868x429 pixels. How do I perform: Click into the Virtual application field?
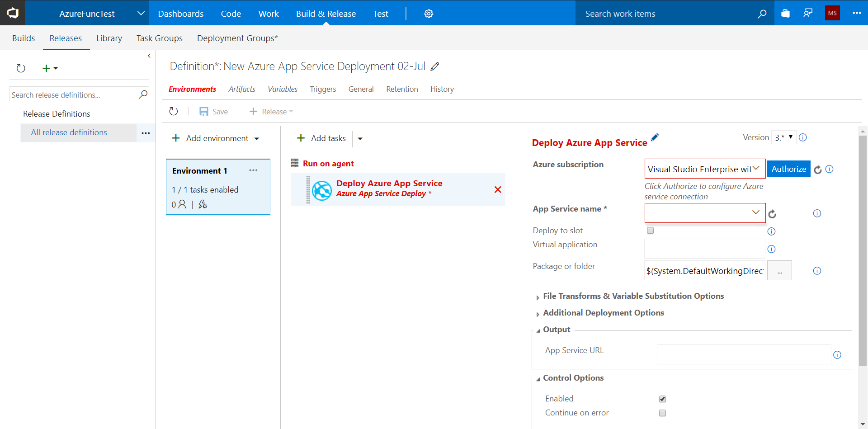704,249
